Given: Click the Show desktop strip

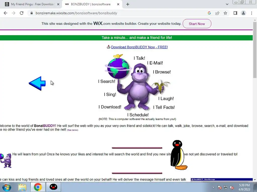Looking at the screenshot, I should pyautogui.click(x=255, y=187).
